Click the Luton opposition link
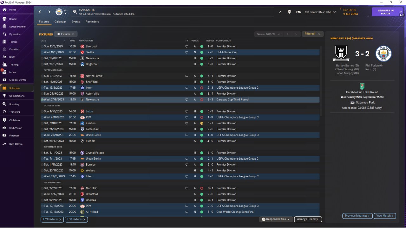406x228 pixels. pos(89,111)
